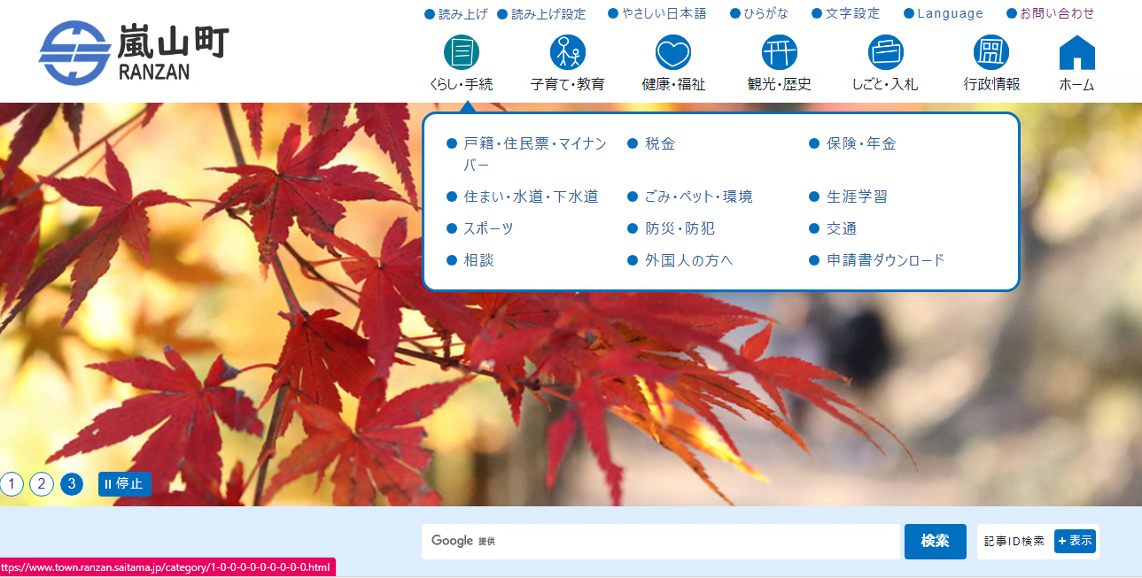This screenshot has width=1142, height=578.
Task: Open the 子育て・教育 parent-child icon
Action: coord(567,52)
